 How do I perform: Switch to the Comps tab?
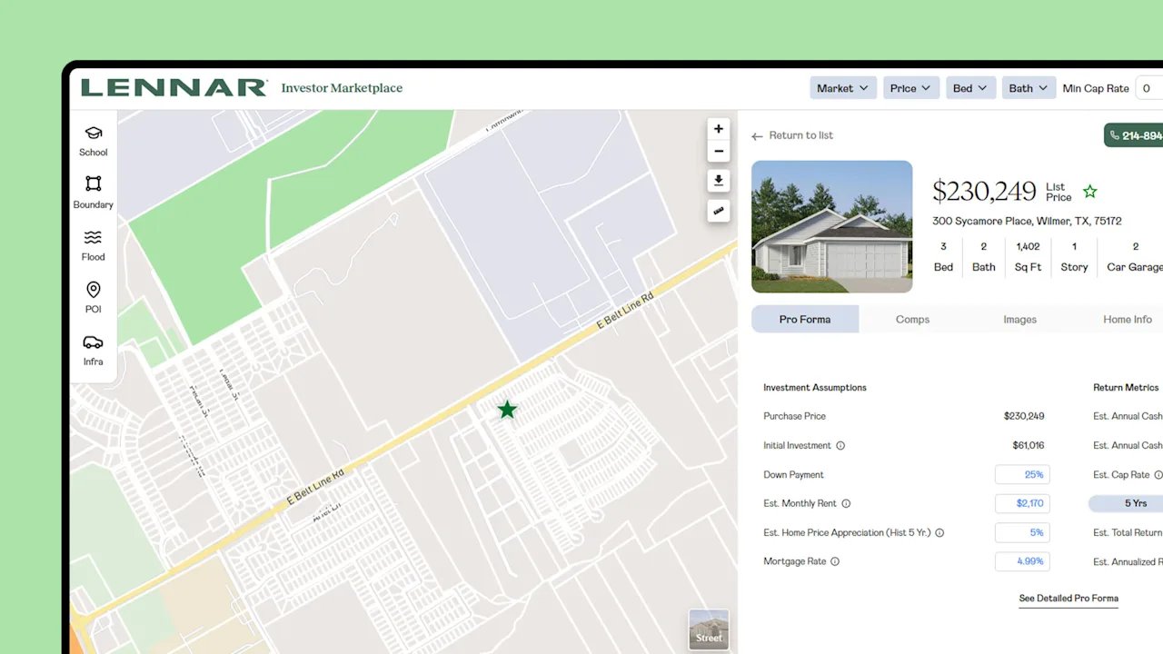[912, 320]
